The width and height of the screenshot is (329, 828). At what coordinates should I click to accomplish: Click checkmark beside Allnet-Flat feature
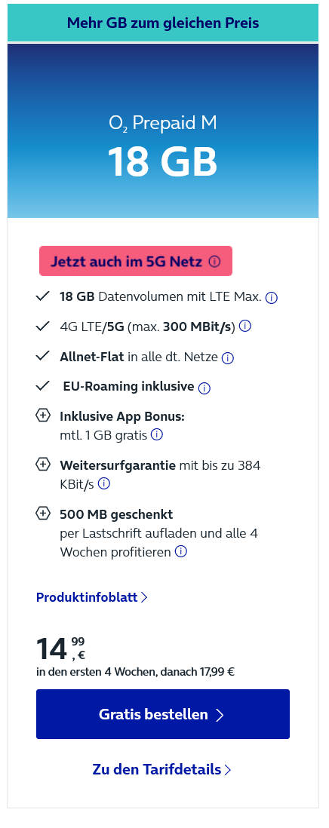(x=42, y=357)
